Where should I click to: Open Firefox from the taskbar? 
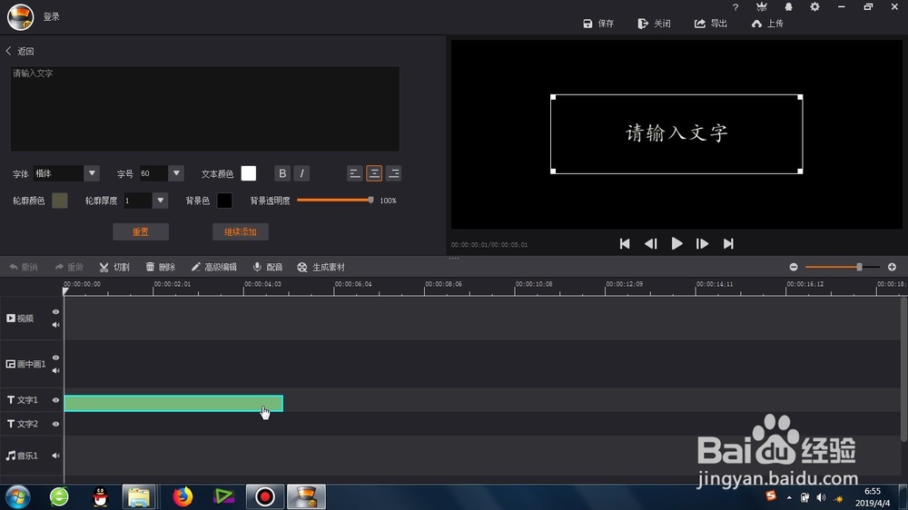coord(183,496)
